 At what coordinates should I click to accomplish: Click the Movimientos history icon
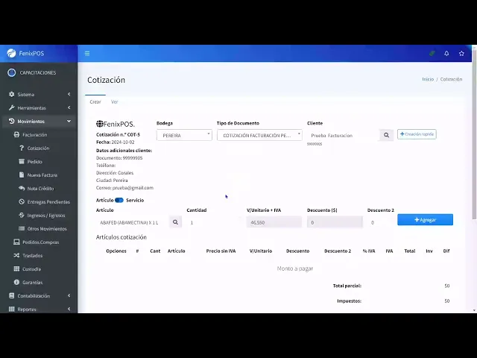coord(12,121)
